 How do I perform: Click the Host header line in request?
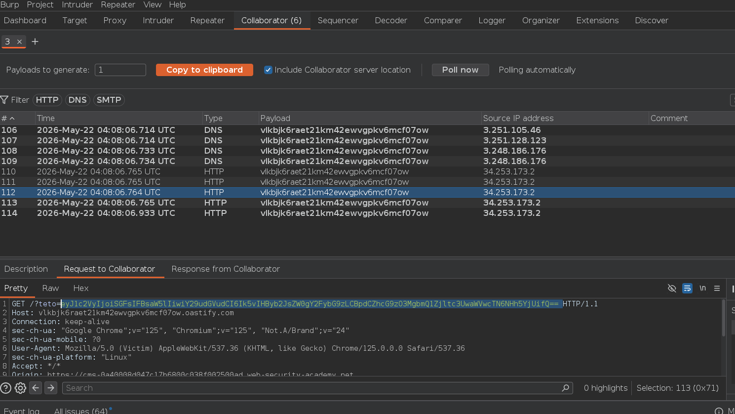123,313
